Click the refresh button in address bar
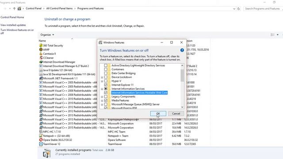283x159 pixels. click(x=238, y=8)
